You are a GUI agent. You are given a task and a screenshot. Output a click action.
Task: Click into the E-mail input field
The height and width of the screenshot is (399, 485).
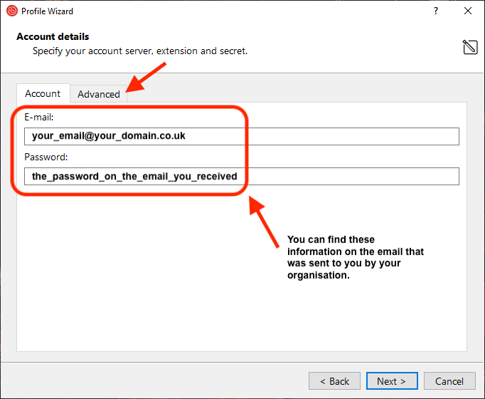(241, 136)
